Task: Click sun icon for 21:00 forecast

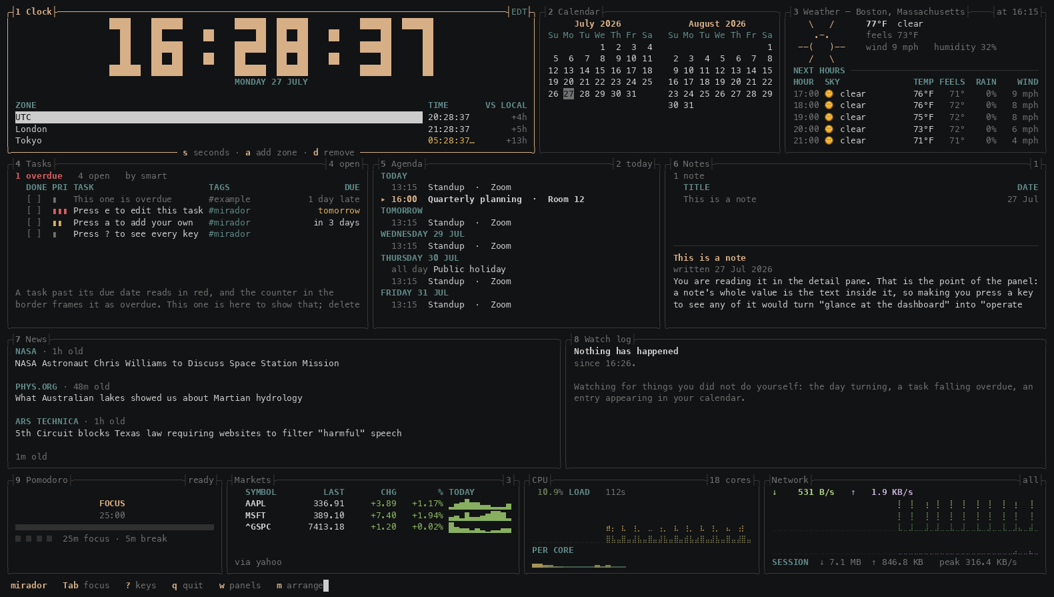Action: pos(829,141)
